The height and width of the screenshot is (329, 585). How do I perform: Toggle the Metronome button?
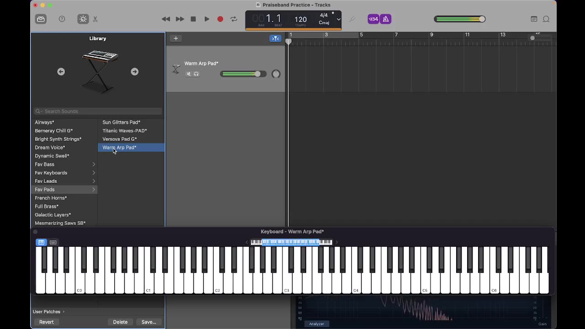coord(385,19)
